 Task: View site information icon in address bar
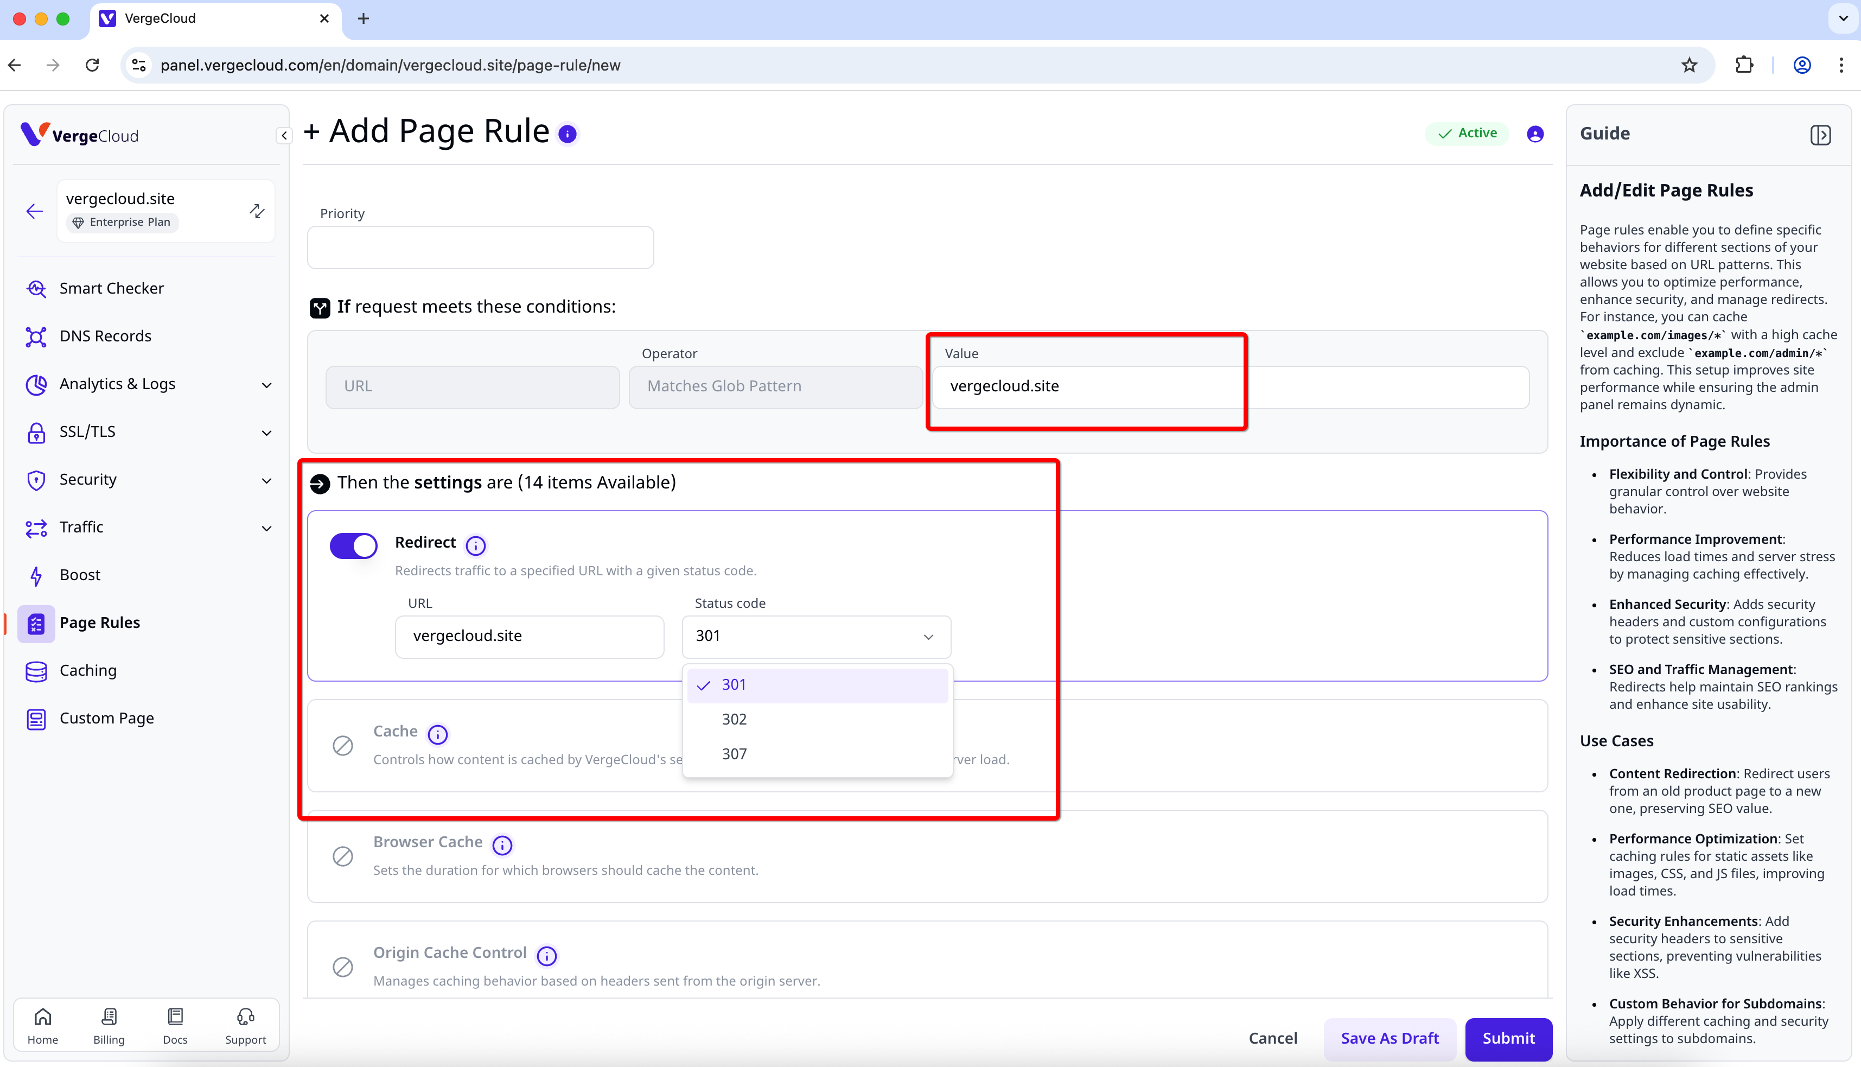click(x=139, y=65)
